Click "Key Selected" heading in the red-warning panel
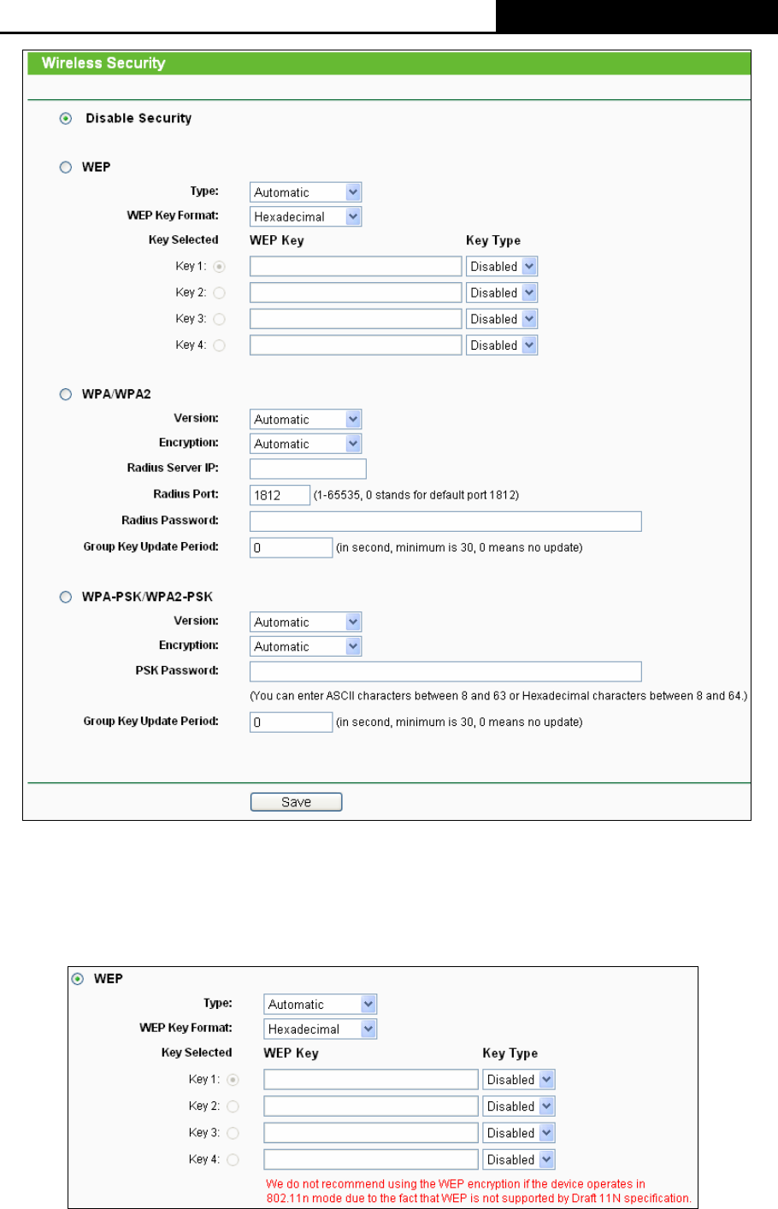This screenshot has height=1209, width=778. tap(197, 1053)
